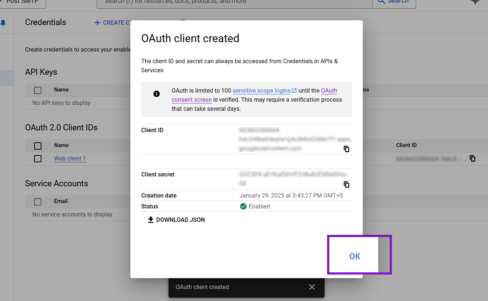
Task: Open the 'sensitive scope logins' link
Action: (261, 90)
